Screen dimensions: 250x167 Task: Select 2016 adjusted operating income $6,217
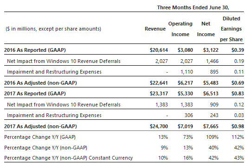pos(185,83)
